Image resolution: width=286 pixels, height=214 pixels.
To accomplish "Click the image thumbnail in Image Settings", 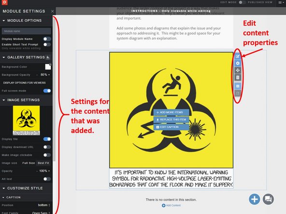I will click(x=26, y=120).
